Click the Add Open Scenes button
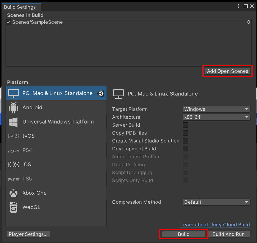The width and height of the screenshot is (257, 243). coord(228,71)
